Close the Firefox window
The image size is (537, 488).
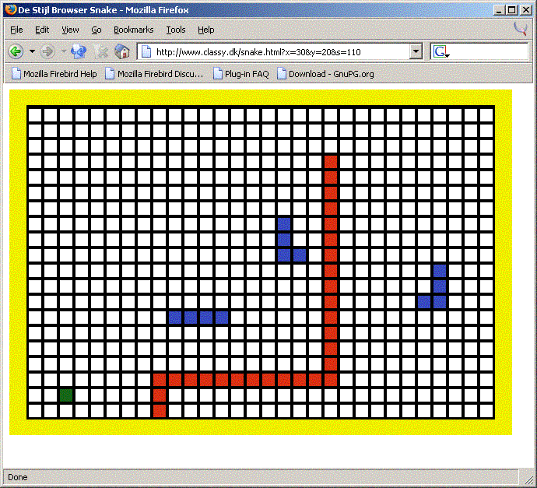click(x=525, y=10)
